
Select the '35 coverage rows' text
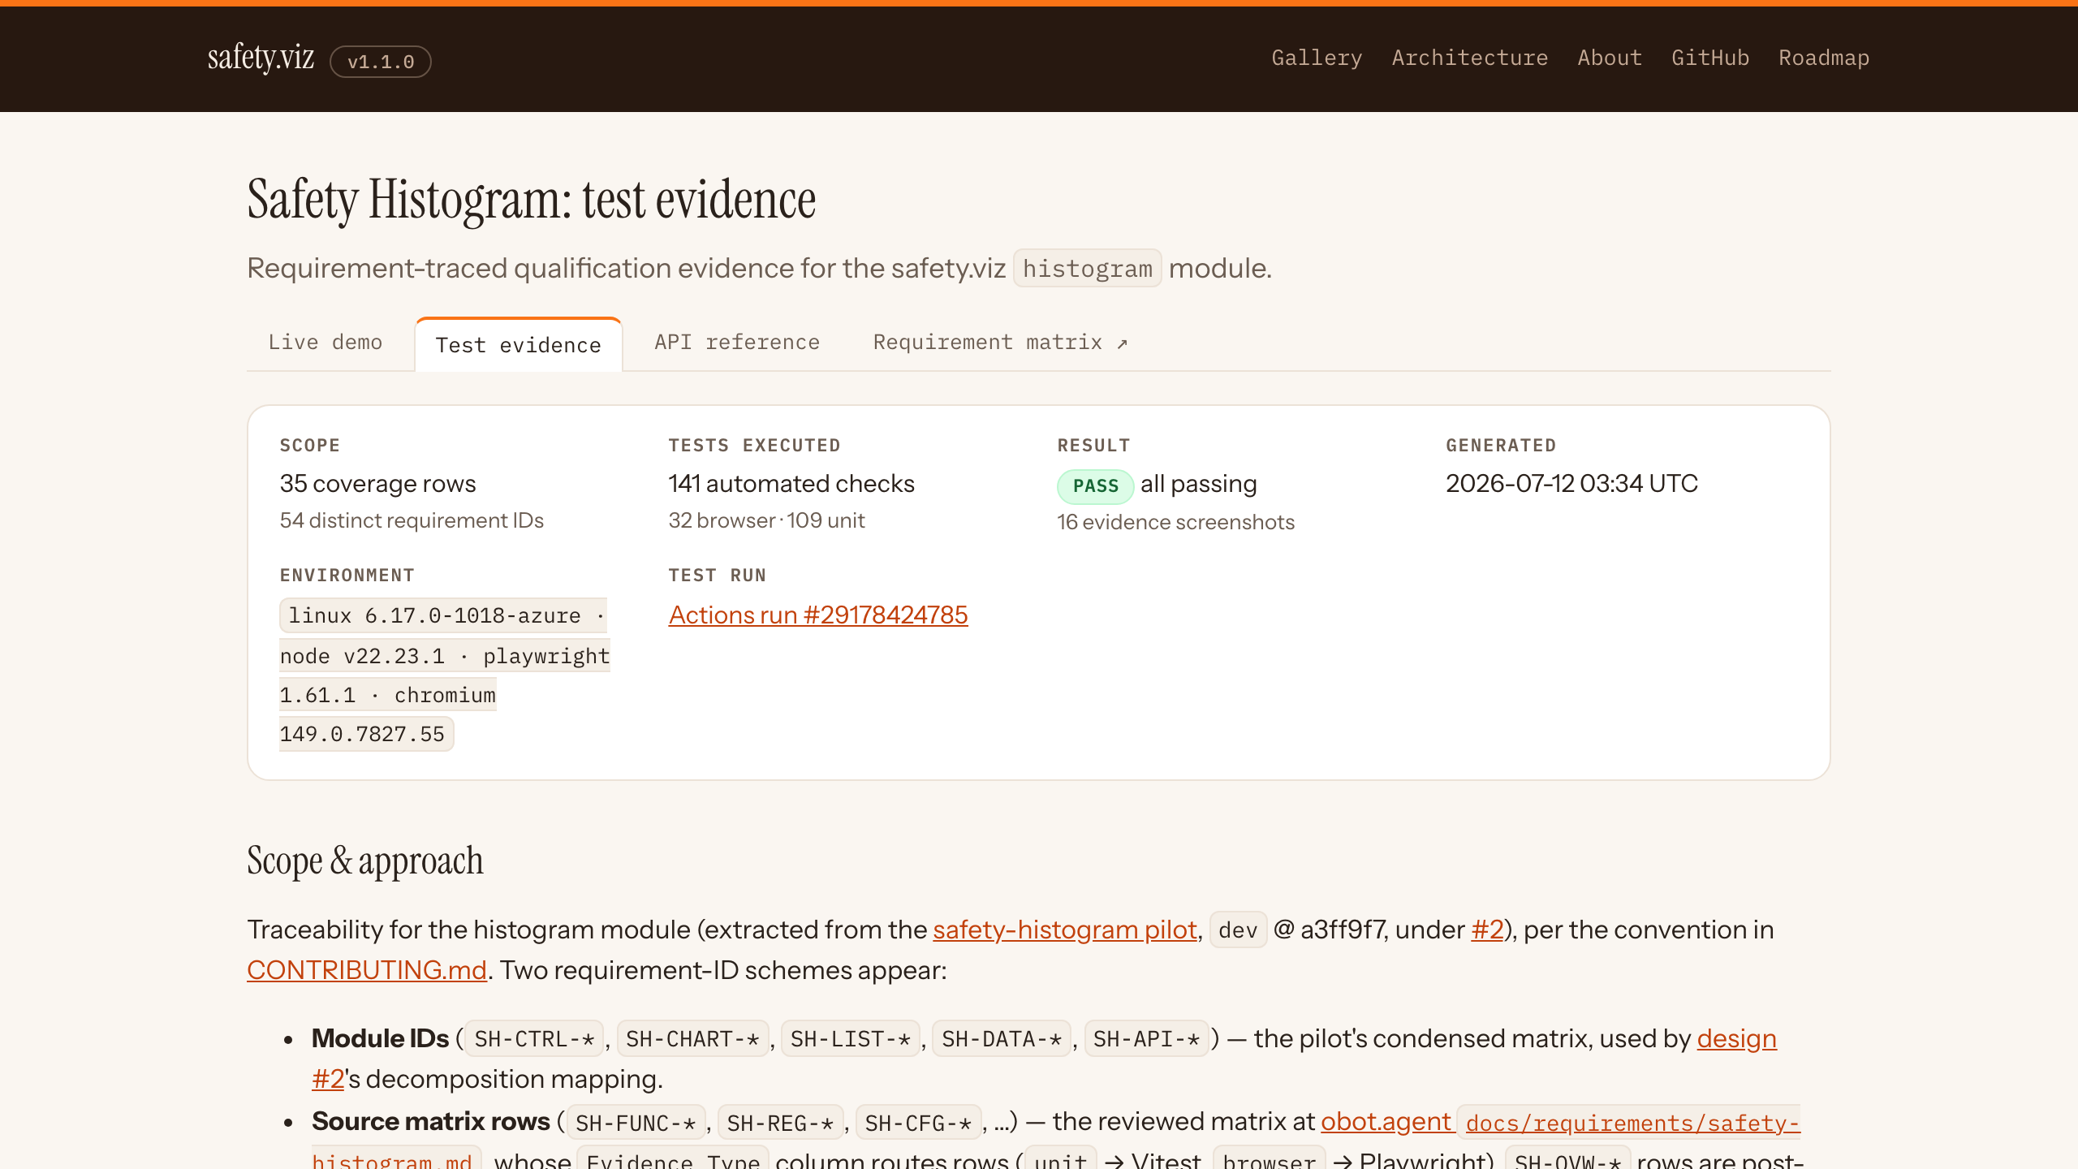(x=378, y=484)
